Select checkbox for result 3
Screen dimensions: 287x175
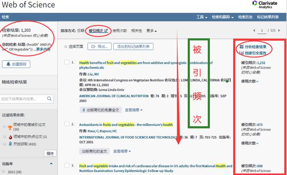pyautogui.click(x=67, y=165)
